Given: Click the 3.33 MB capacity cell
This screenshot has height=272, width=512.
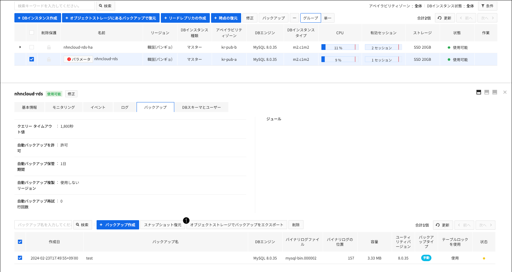Looking at the screenshot, I should (x=374, y=258).
